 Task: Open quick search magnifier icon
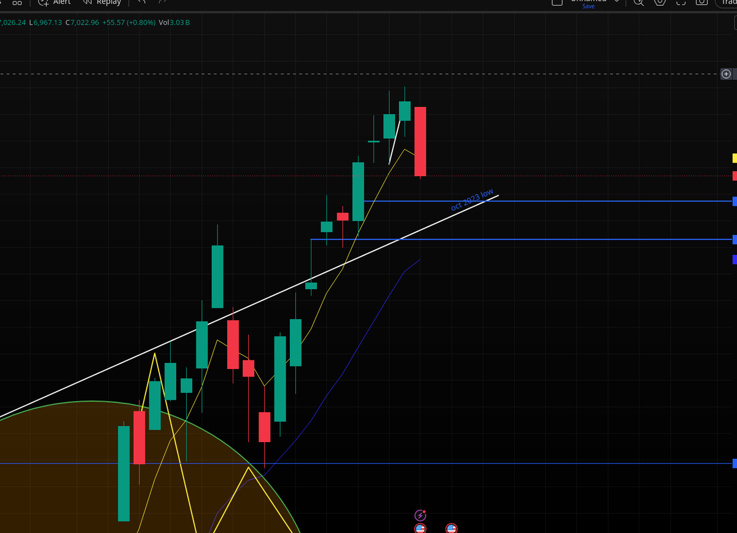[x=639, y=2]
